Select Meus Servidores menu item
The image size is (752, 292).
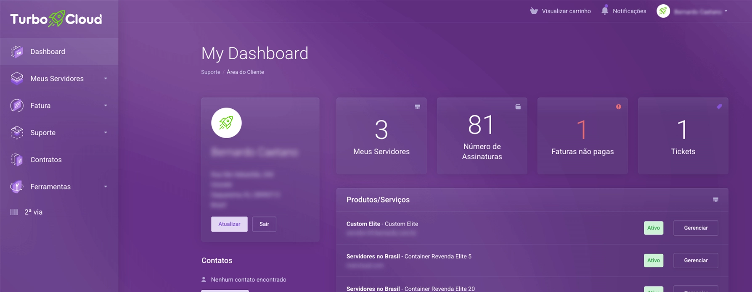59,79
